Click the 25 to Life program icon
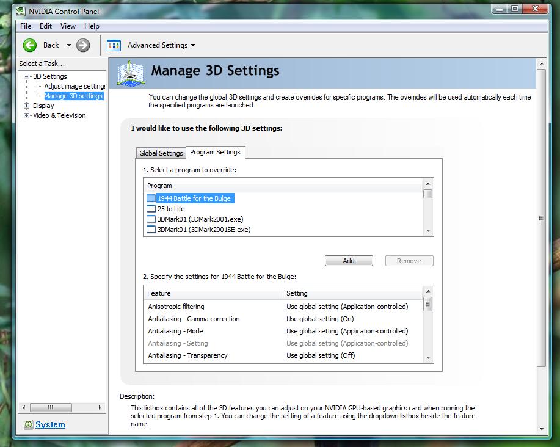 click(151, 209)
